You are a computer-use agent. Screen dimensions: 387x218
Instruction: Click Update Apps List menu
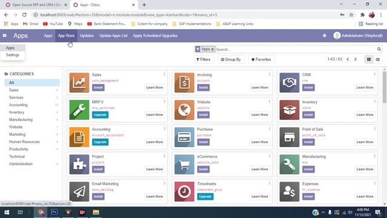114,36
